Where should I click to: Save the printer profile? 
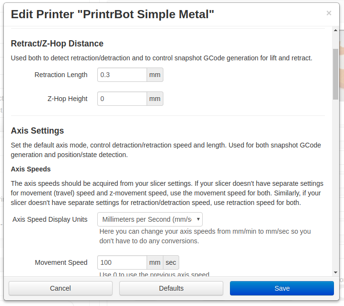[x=282, y=288]
